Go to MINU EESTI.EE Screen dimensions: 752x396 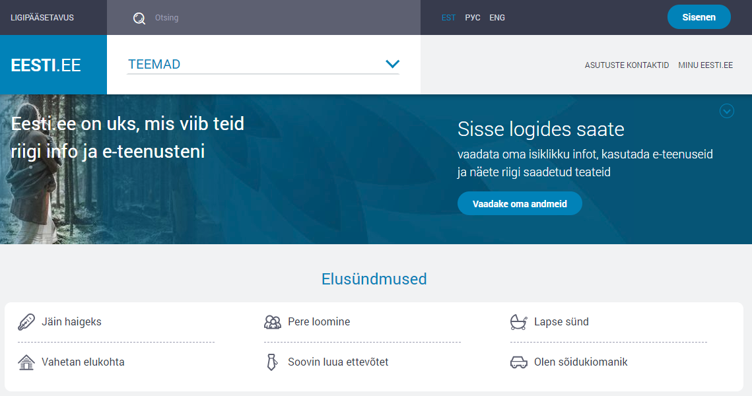pyautogui.click(x=705, y=65)
